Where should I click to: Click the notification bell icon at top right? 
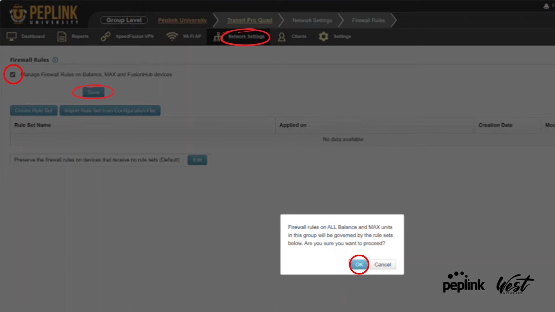[x=546, y=6]
